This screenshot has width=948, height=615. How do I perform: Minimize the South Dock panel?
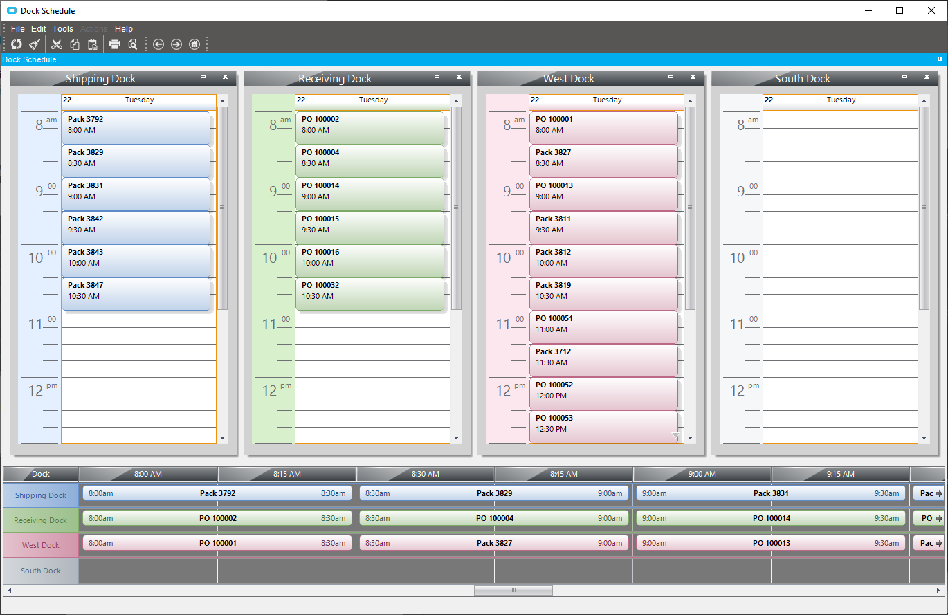[x=904, y=77]
